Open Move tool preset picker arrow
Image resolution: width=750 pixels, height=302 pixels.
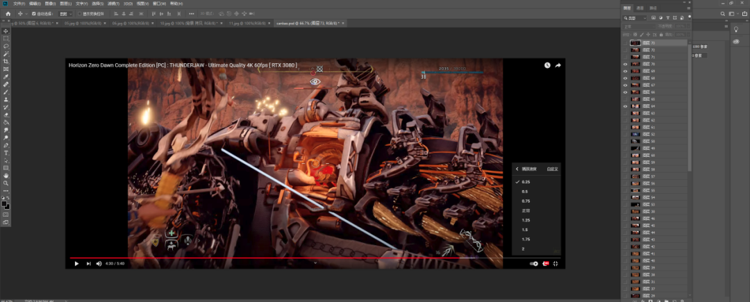26,14
